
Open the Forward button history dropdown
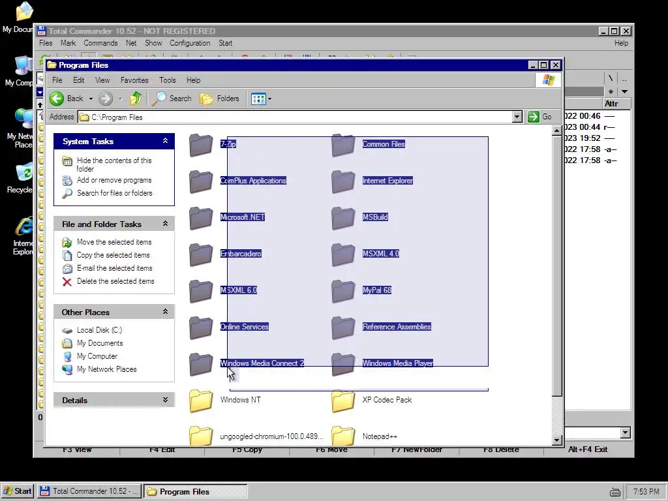pyautogui.click(x=121, y=99)
